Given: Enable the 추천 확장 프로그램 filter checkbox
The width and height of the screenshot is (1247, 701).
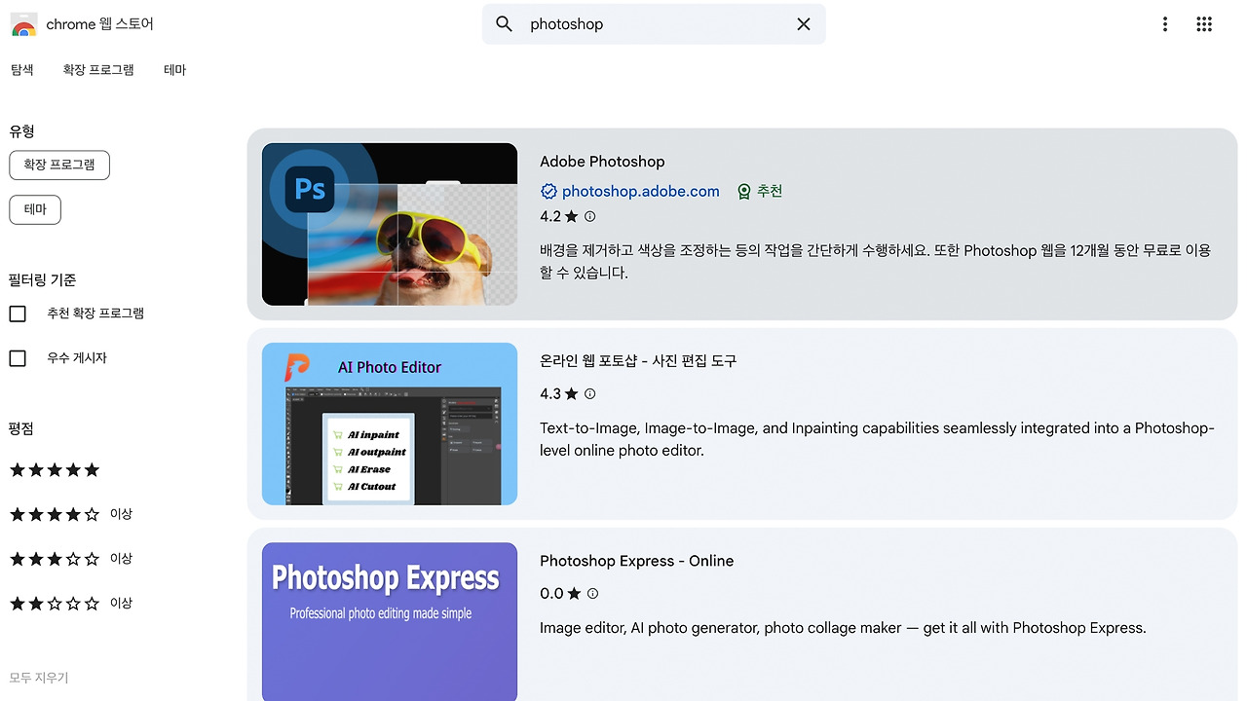Looking at the screenshot, I should pos(17,313).
